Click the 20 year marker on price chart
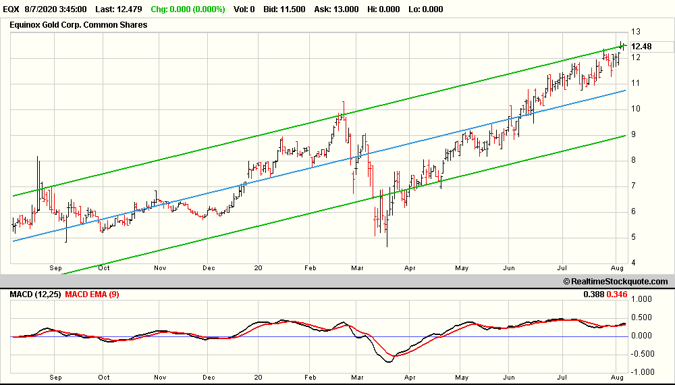The image size is (675, 385). click(256, 267)
